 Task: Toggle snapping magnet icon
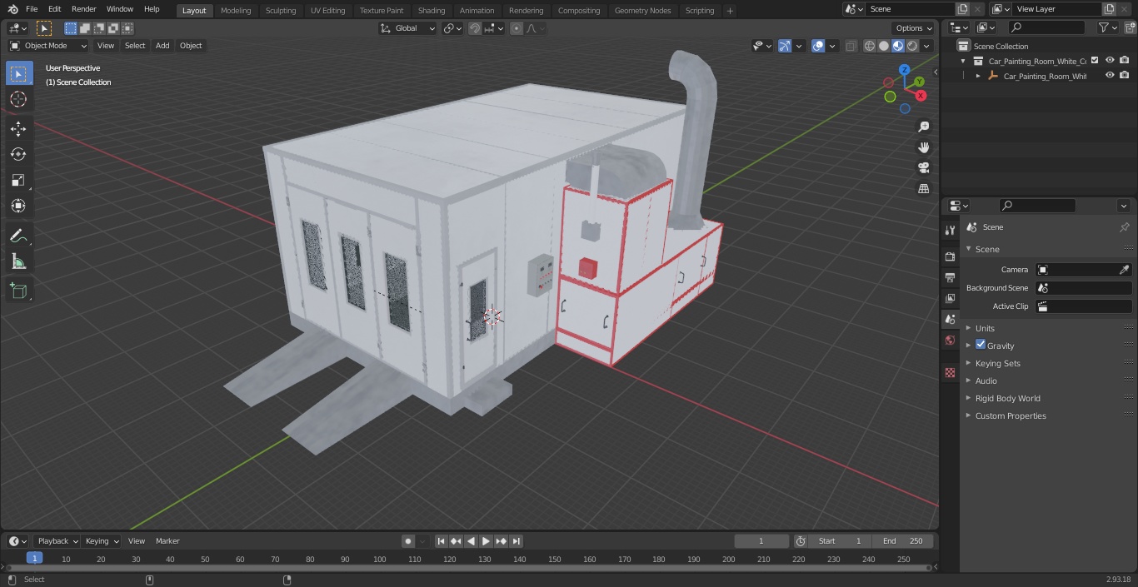(x=475, y=28)
